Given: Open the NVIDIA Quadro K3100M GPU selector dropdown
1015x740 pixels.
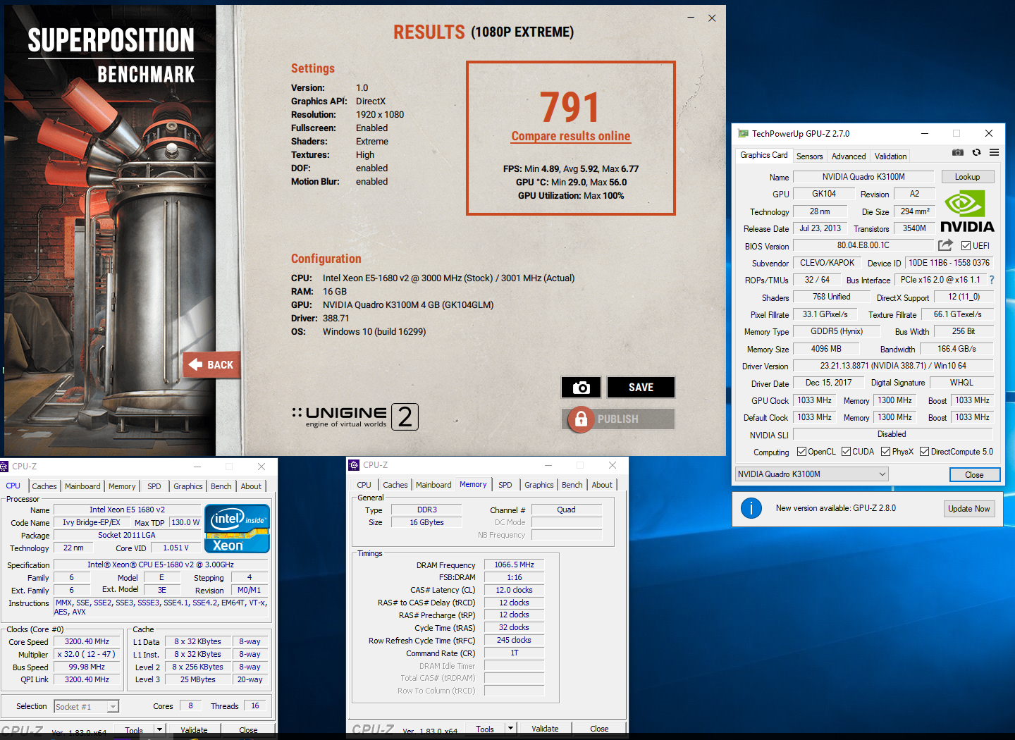Looking at the screenshot, I should click(811, 474).
